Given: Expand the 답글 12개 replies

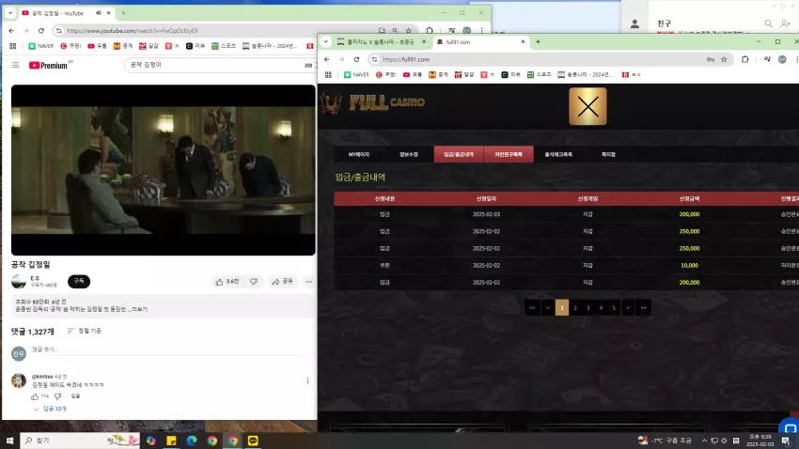Looking at the screenshot, I should pos(51,409).
